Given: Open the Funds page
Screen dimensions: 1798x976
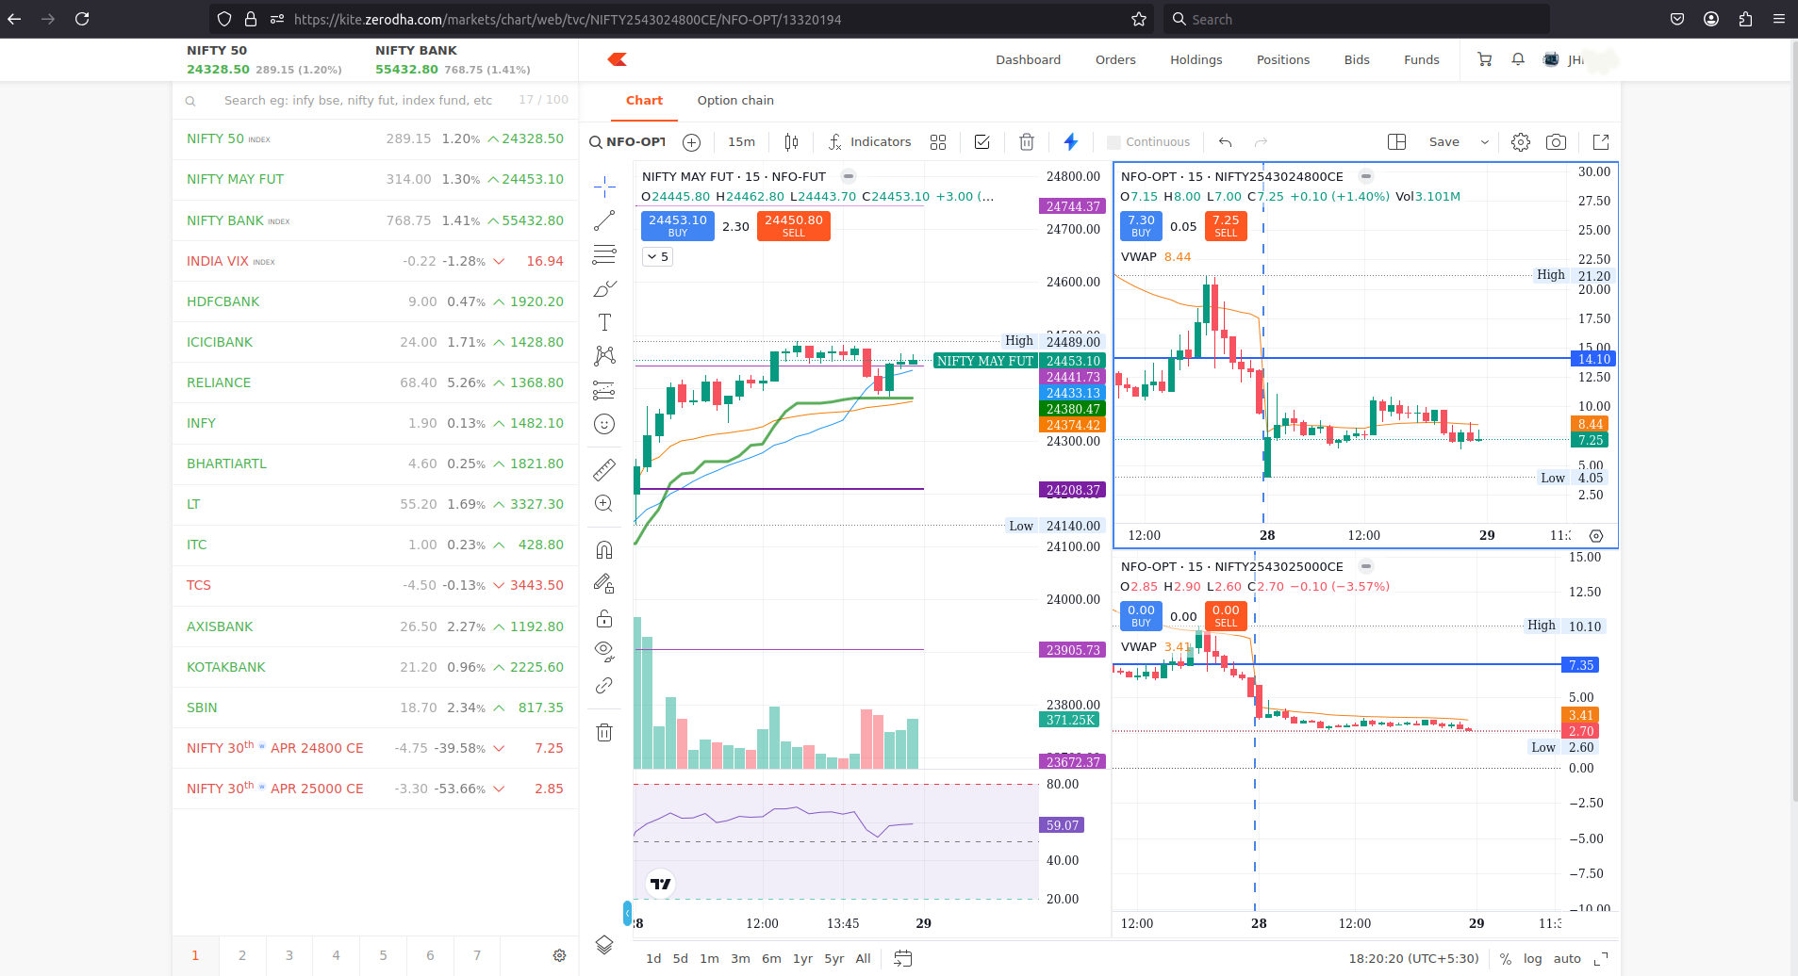Looking at the screenshot, I should (x=1422, y=59).
